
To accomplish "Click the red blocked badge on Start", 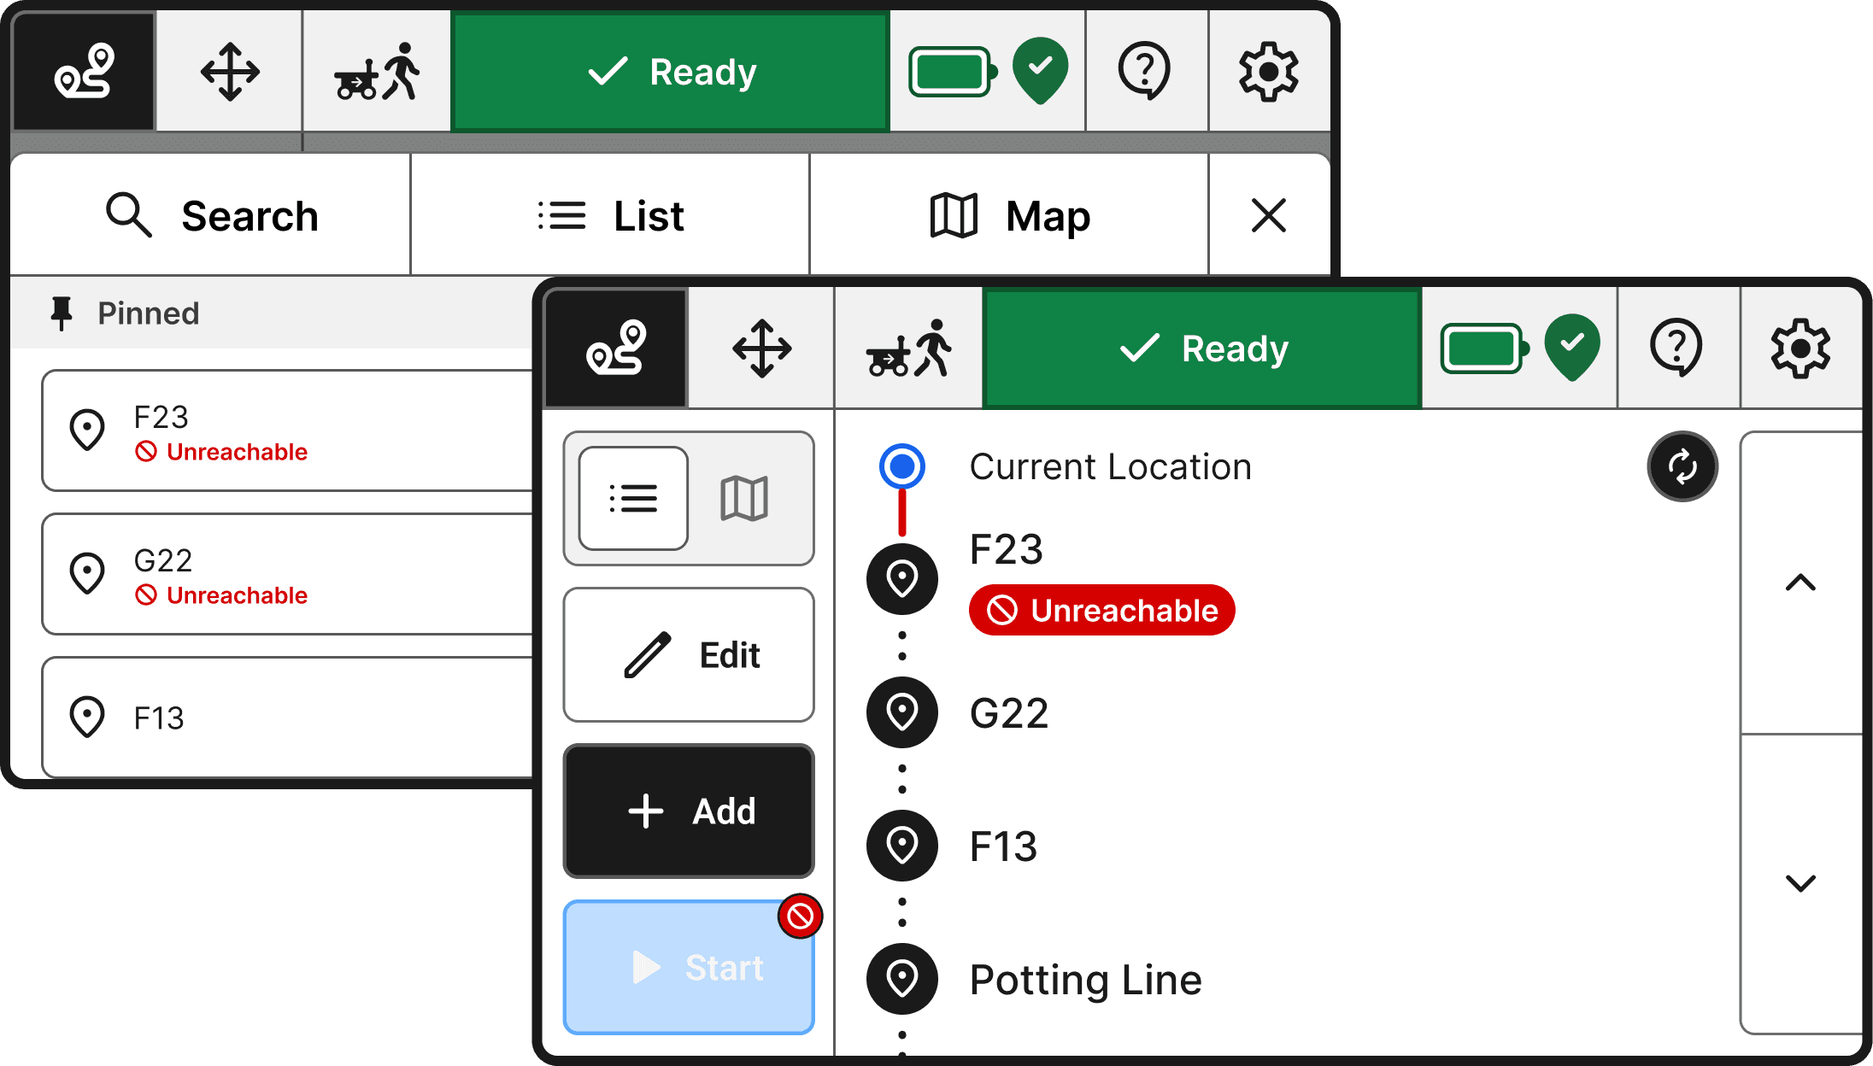I will click(800, 917).
